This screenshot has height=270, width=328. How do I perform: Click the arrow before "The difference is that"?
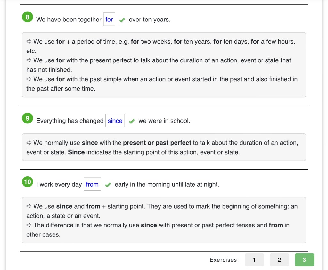(29, 225)
